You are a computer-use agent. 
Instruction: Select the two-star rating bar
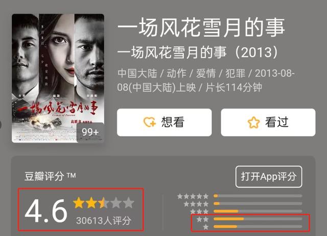(x=258, y=219)
